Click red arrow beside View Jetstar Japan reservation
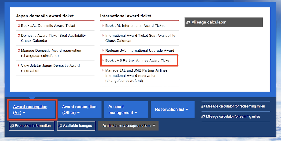This screenshot has height=141, width=281. [19, 66]
